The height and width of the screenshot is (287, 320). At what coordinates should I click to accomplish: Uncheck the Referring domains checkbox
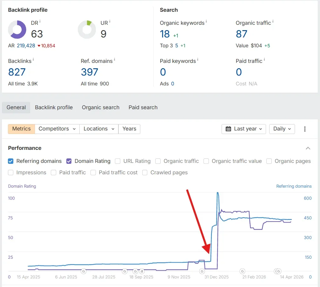pyautogui.click(x=11, y=161)
